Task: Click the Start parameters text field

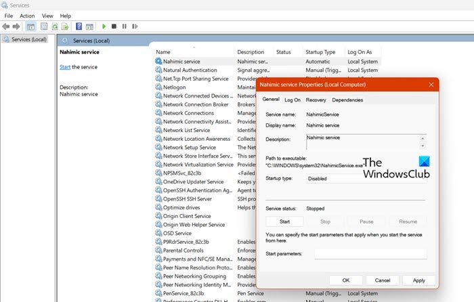Action: click(370, 254)
